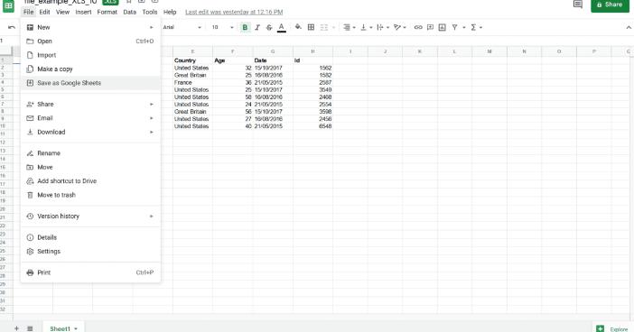Screen dimensions: 634x332
Task: Open the Version history submenu
Action: (x=90, y=217)
